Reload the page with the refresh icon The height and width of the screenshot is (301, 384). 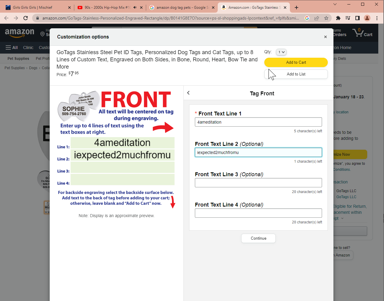tap(26, 18)
